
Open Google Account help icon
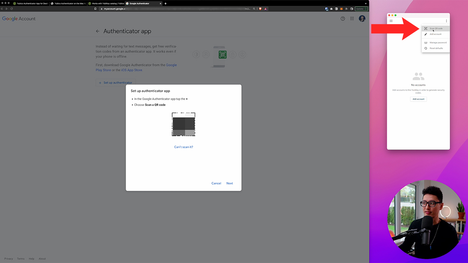(343, 19)
